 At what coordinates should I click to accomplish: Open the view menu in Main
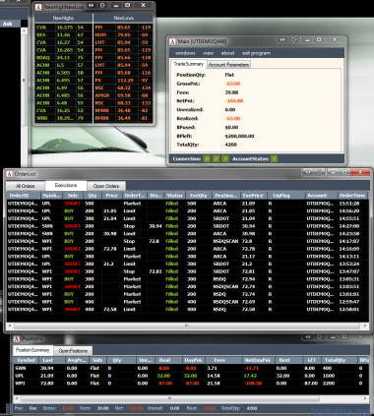click(x=208, y=53)
